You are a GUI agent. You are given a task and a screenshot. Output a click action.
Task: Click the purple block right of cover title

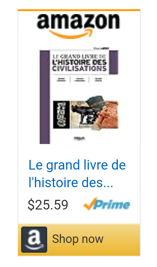click(113, 62)
